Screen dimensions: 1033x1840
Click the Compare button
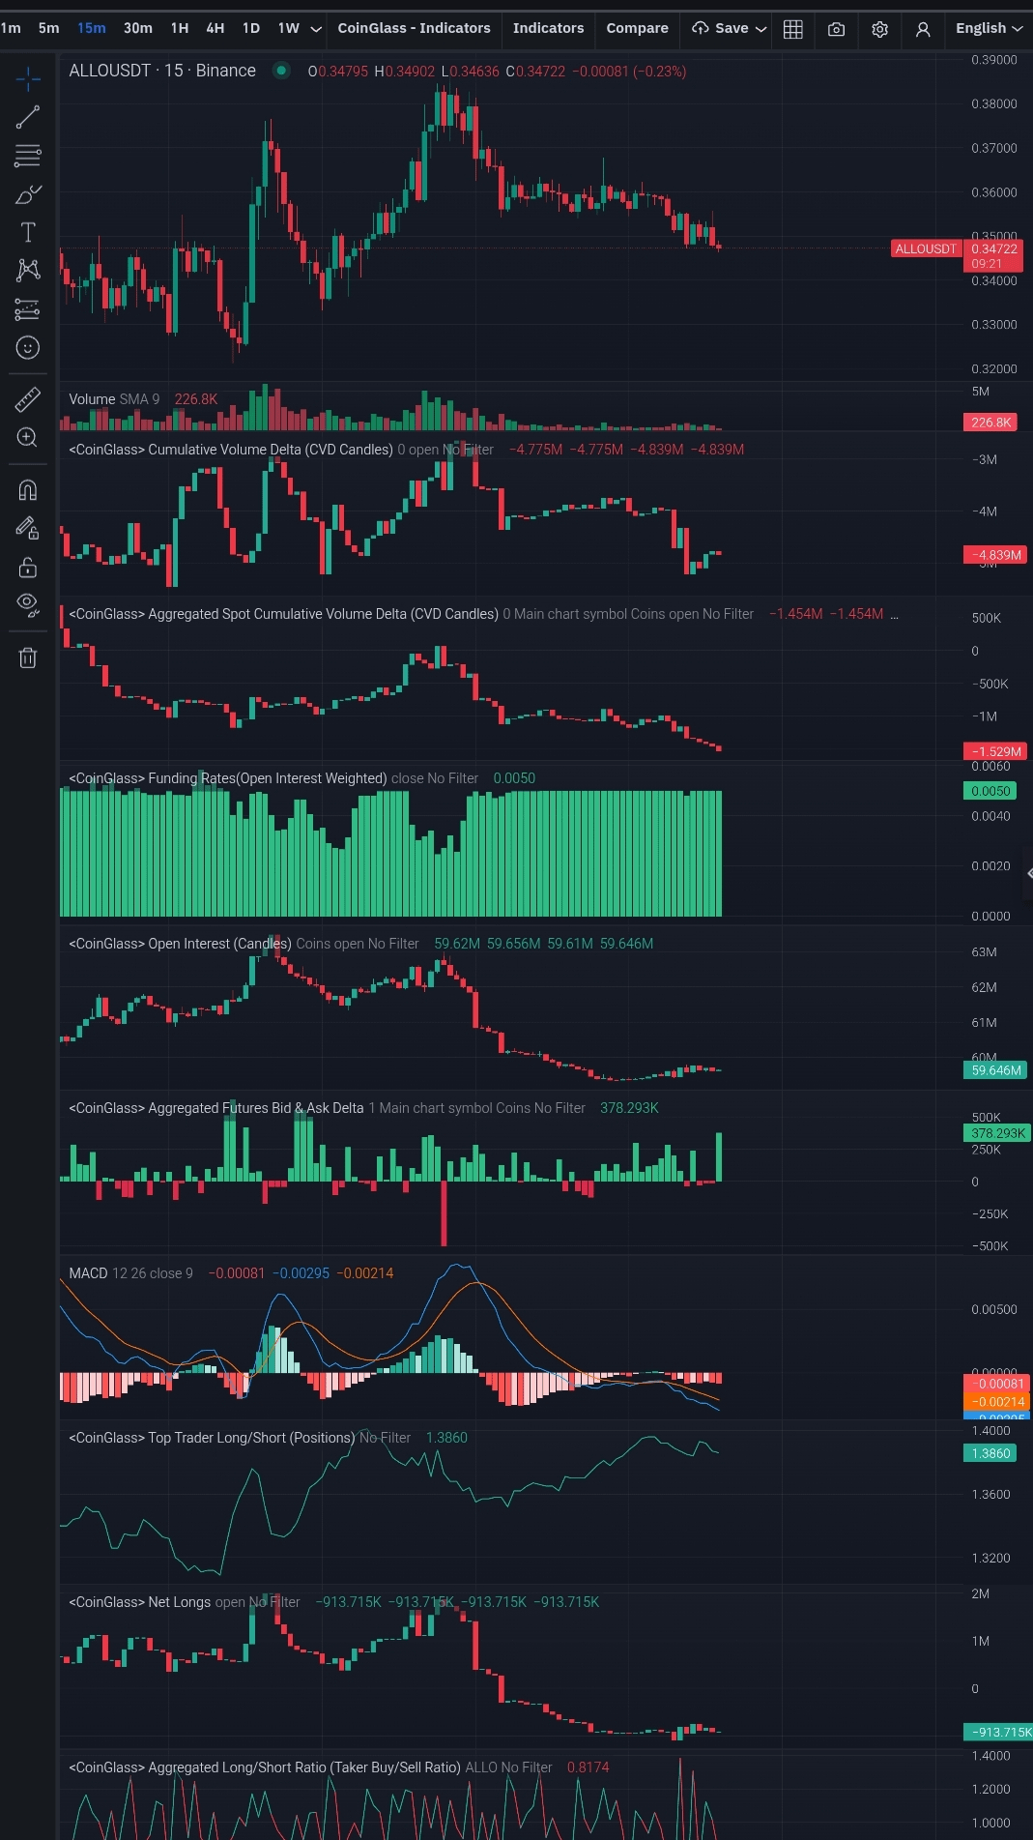click(637, 28)
